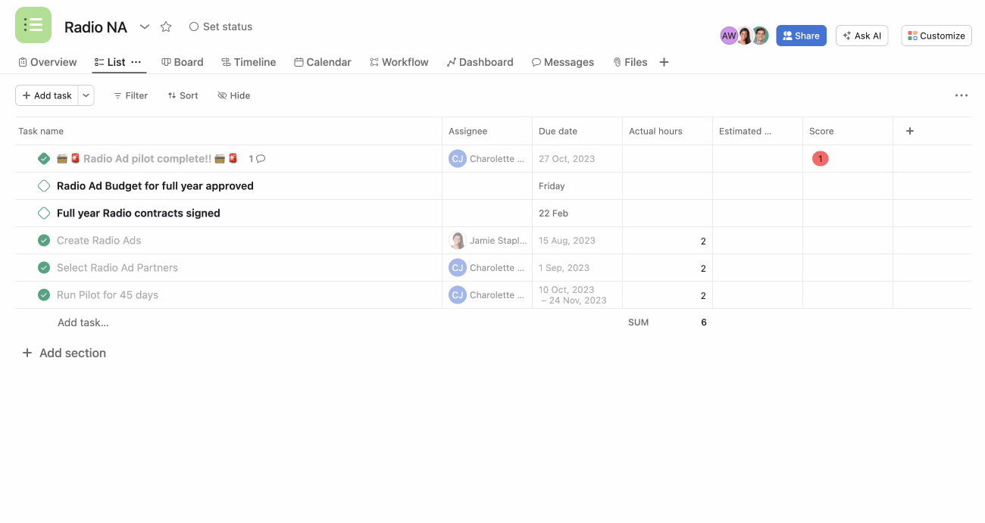Image resolution: width=985 pixels, height=523 pixels.
Task: Click the green project list icon
Action: (33, 25)
